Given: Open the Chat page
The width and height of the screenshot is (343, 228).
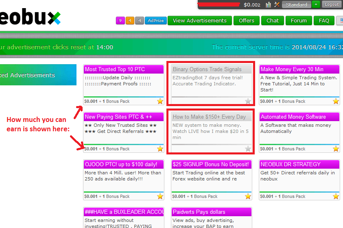Looking at the screenshot, I should click(273, 21).
